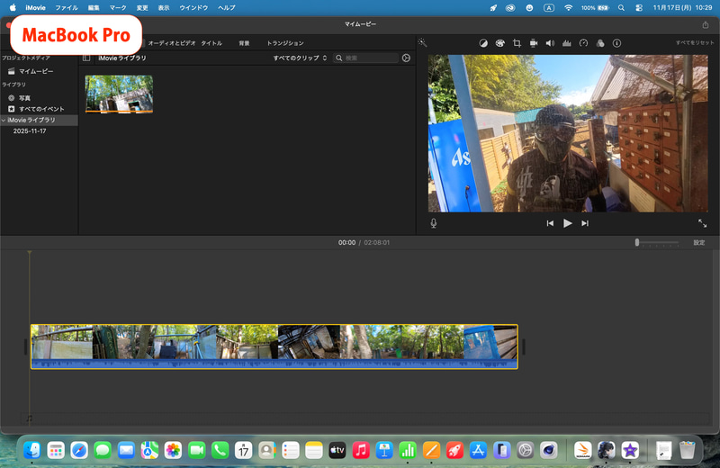Switch to the タイトル tab

point(211,43)
